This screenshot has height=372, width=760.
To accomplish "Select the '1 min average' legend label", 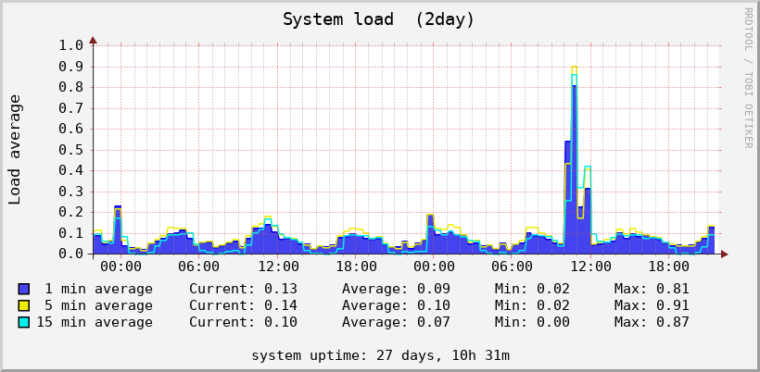I will (x=99, y=290).
